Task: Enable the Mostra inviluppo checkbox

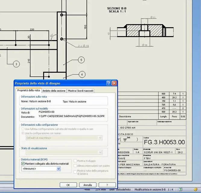Action: [75, 161]
